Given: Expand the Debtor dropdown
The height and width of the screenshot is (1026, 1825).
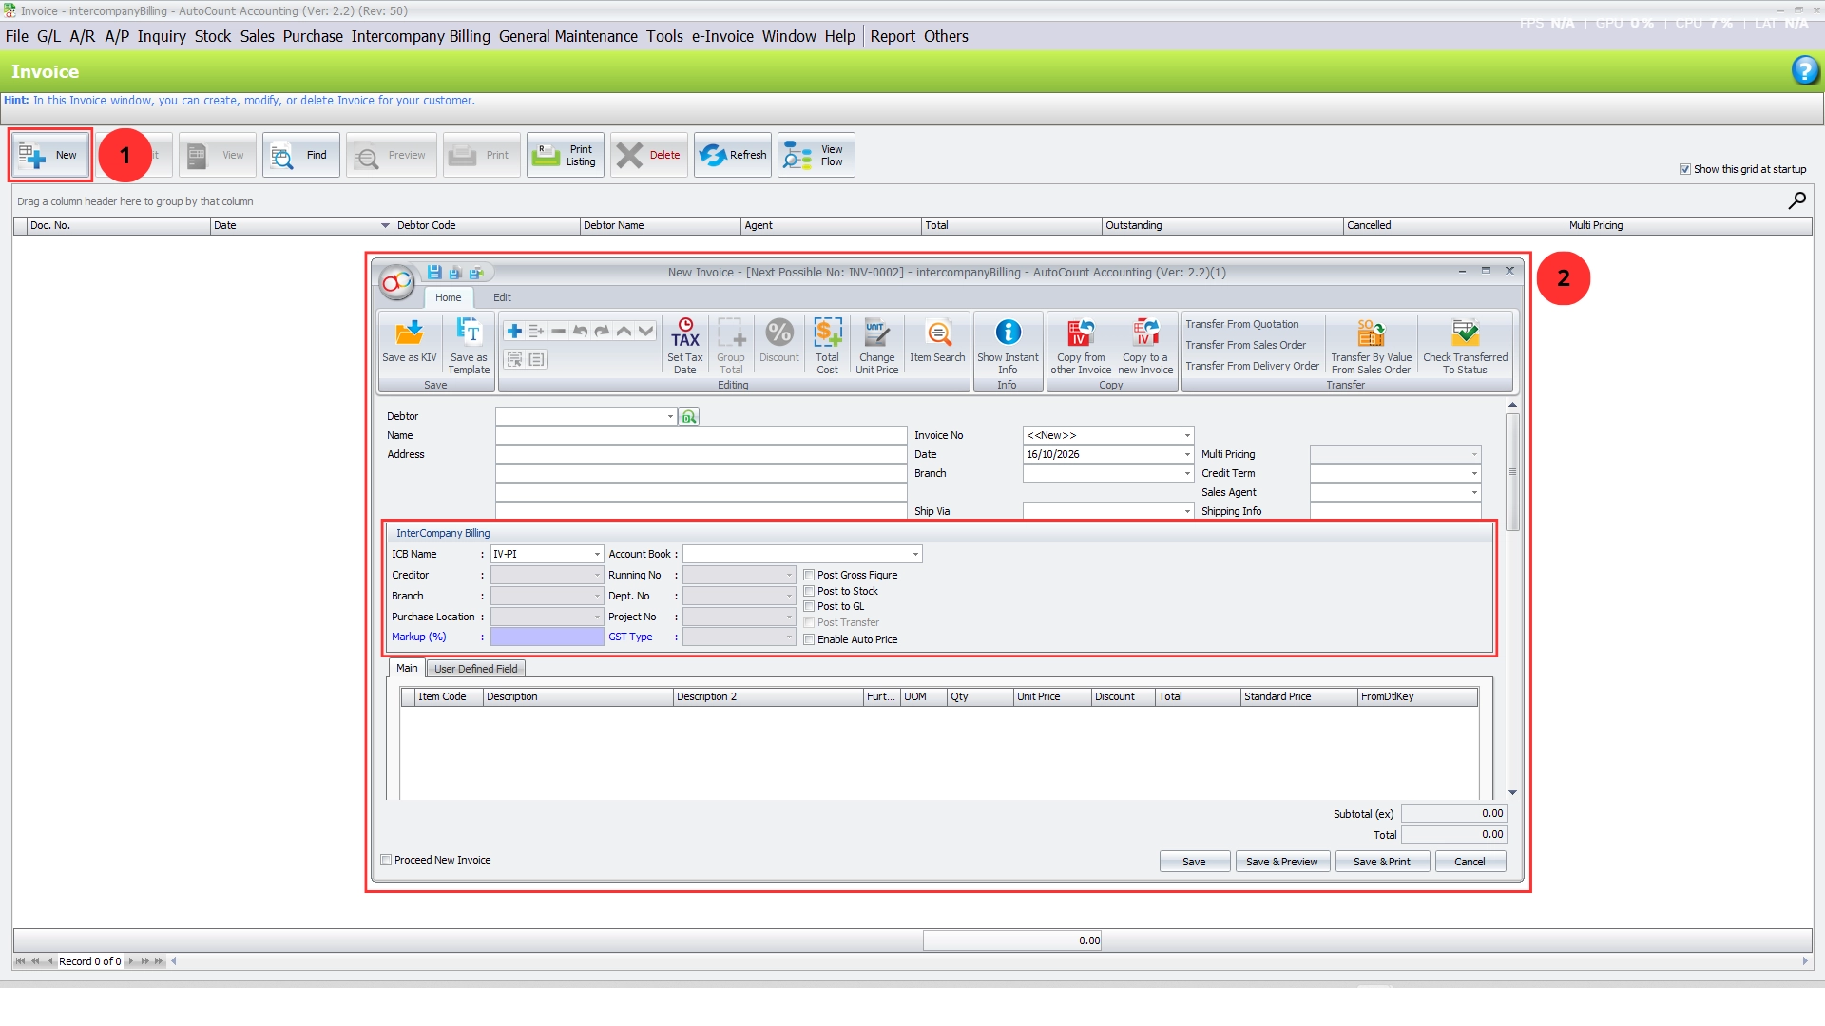Looking at the screenshot, I should 670,417.
